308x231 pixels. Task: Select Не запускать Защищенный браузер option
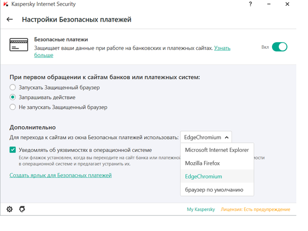click(x=13, y=107)
